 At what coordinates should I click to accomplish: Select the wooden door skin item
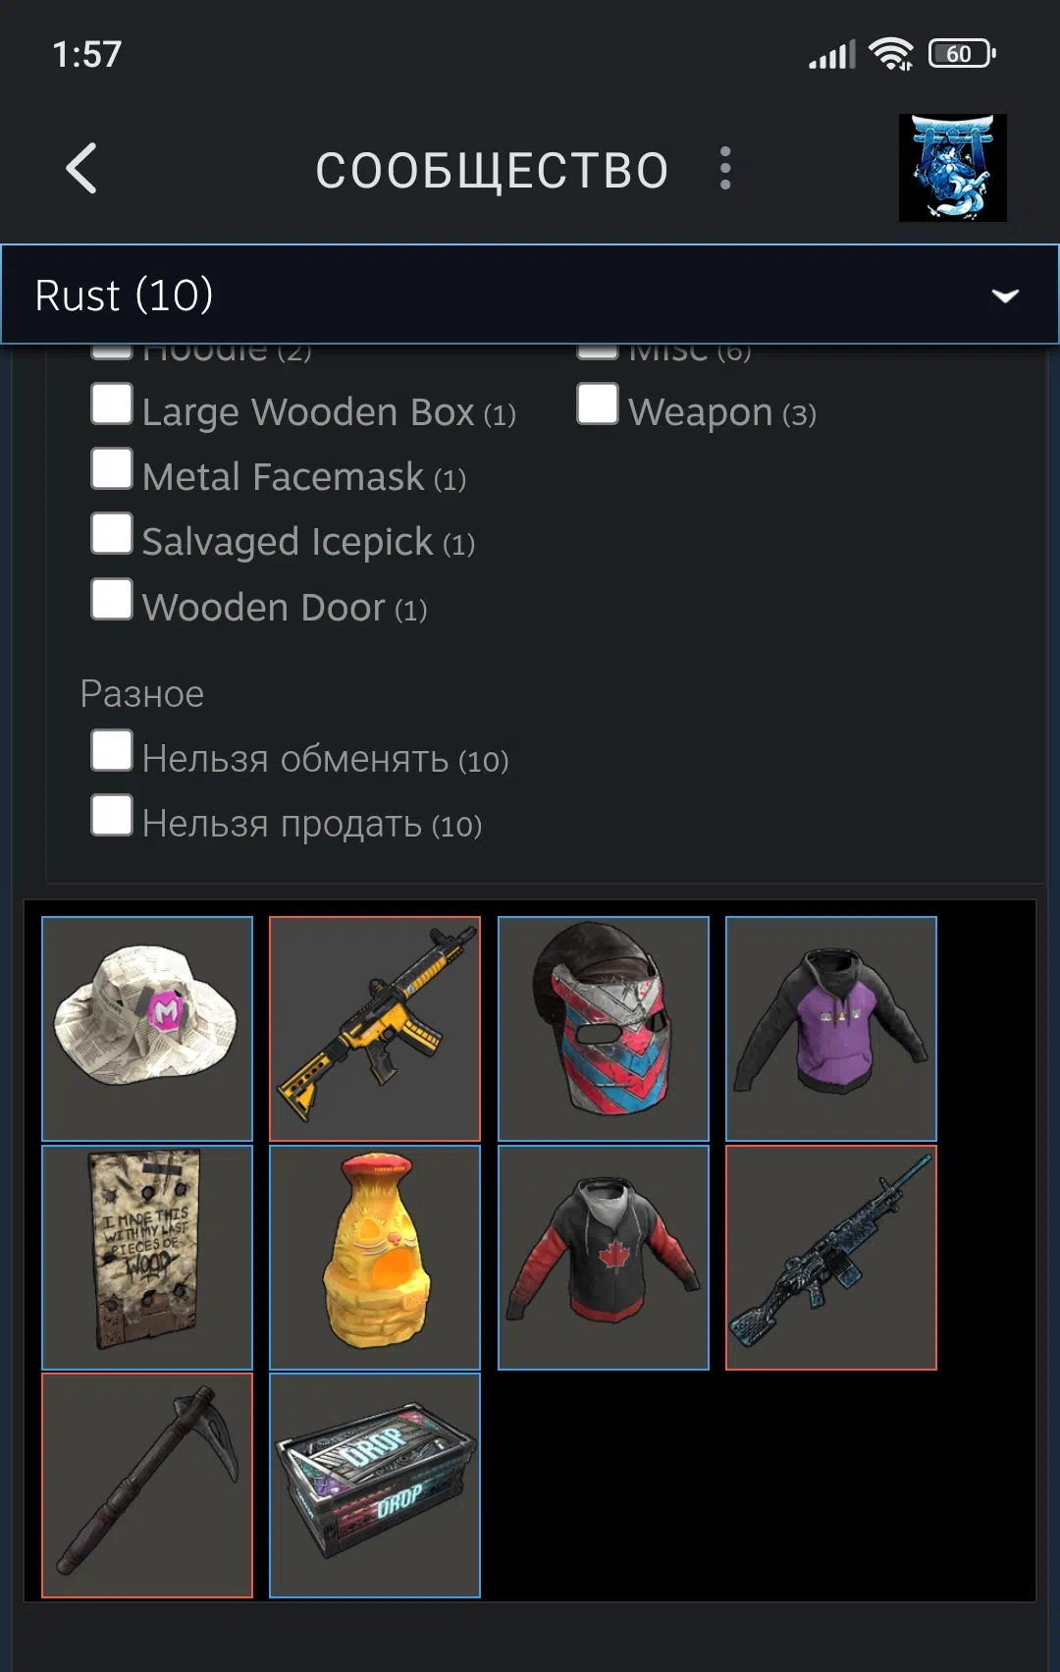(x=147, y=1257)
